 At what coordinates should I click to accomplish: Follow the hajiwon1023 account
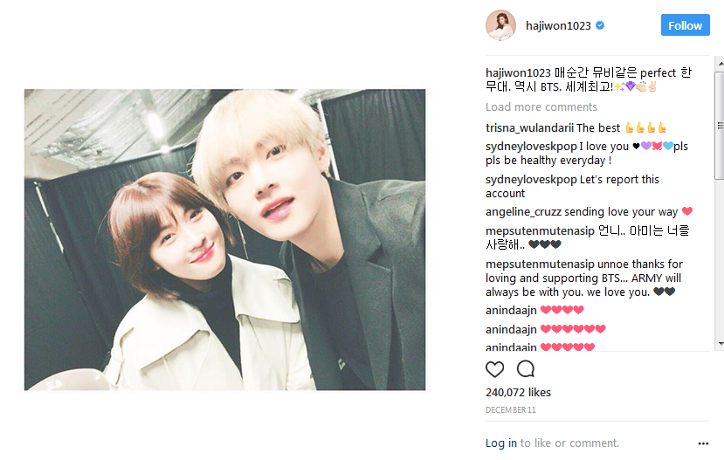686,25
